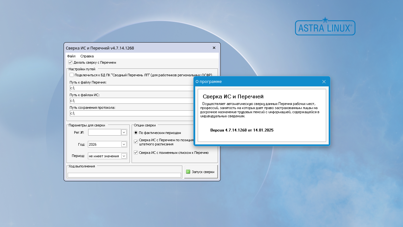Screen dimensions: 403x227
Task: Click the 'Путь к файлу Перечня' field
Action: click(131, 88)
